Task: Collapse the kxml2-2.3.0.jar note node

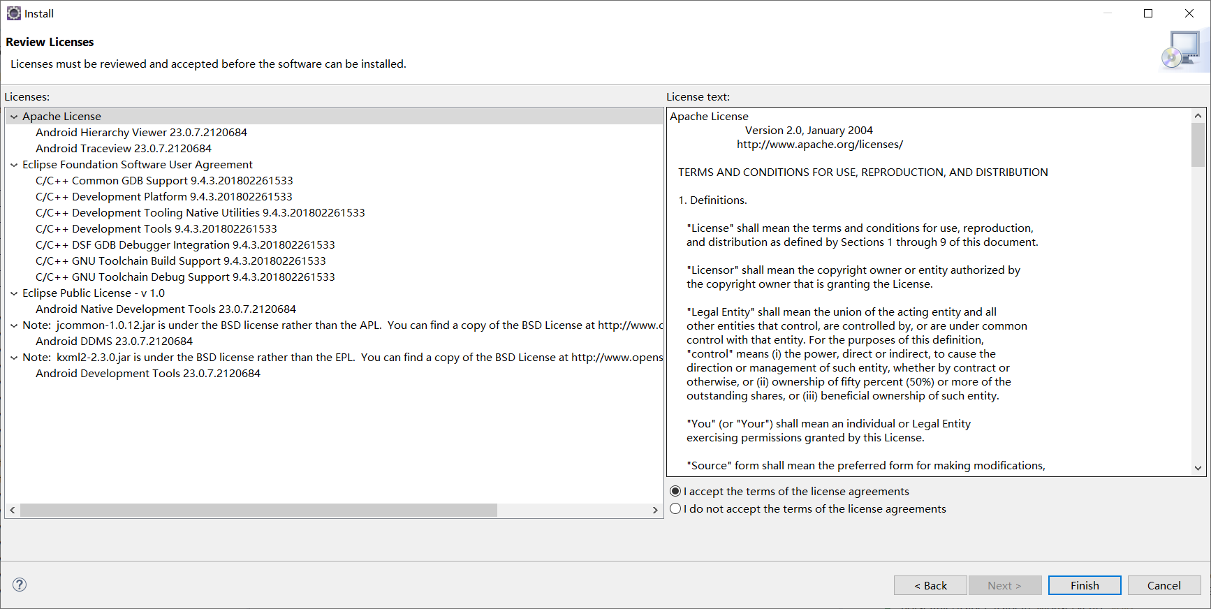Action: 14,358
